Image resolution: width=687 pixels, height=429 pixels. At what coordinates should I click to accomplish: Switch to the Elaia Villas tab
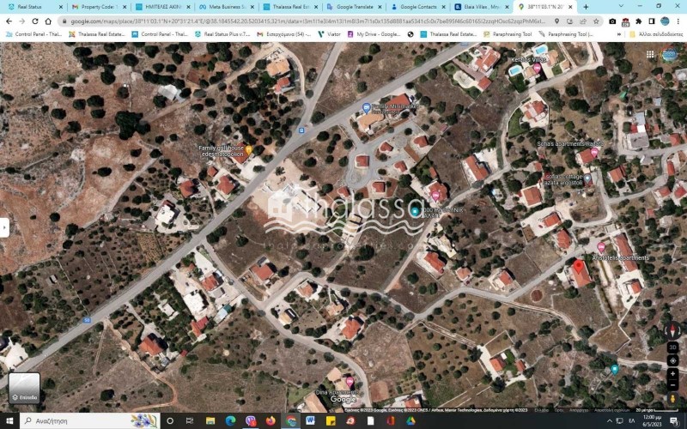[481, 7]
